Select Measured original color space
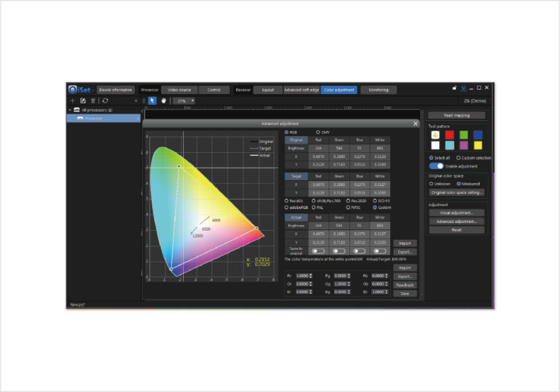Image resolution: width=560 pixels, height=392 pixels. click(x=459, y=184)
